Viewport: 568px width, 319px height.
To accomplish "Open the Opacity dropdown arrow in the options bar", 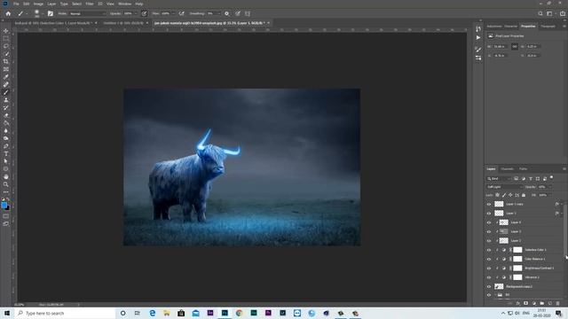I will (136, 14).
